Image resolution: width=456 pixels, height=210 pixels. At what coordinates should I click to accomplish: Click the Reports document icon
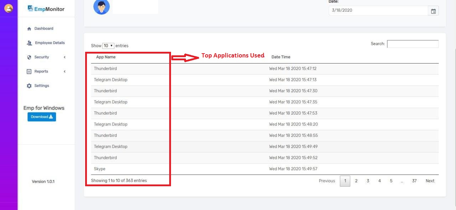click(29, 72)
